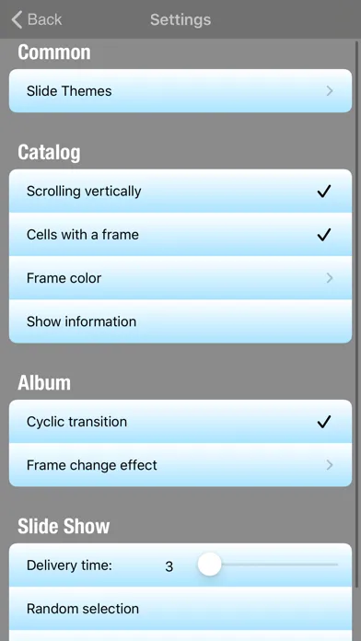The image size is (361, 641).
Task: Open Frame color chevron arrow
Action: tap(330, 278)
